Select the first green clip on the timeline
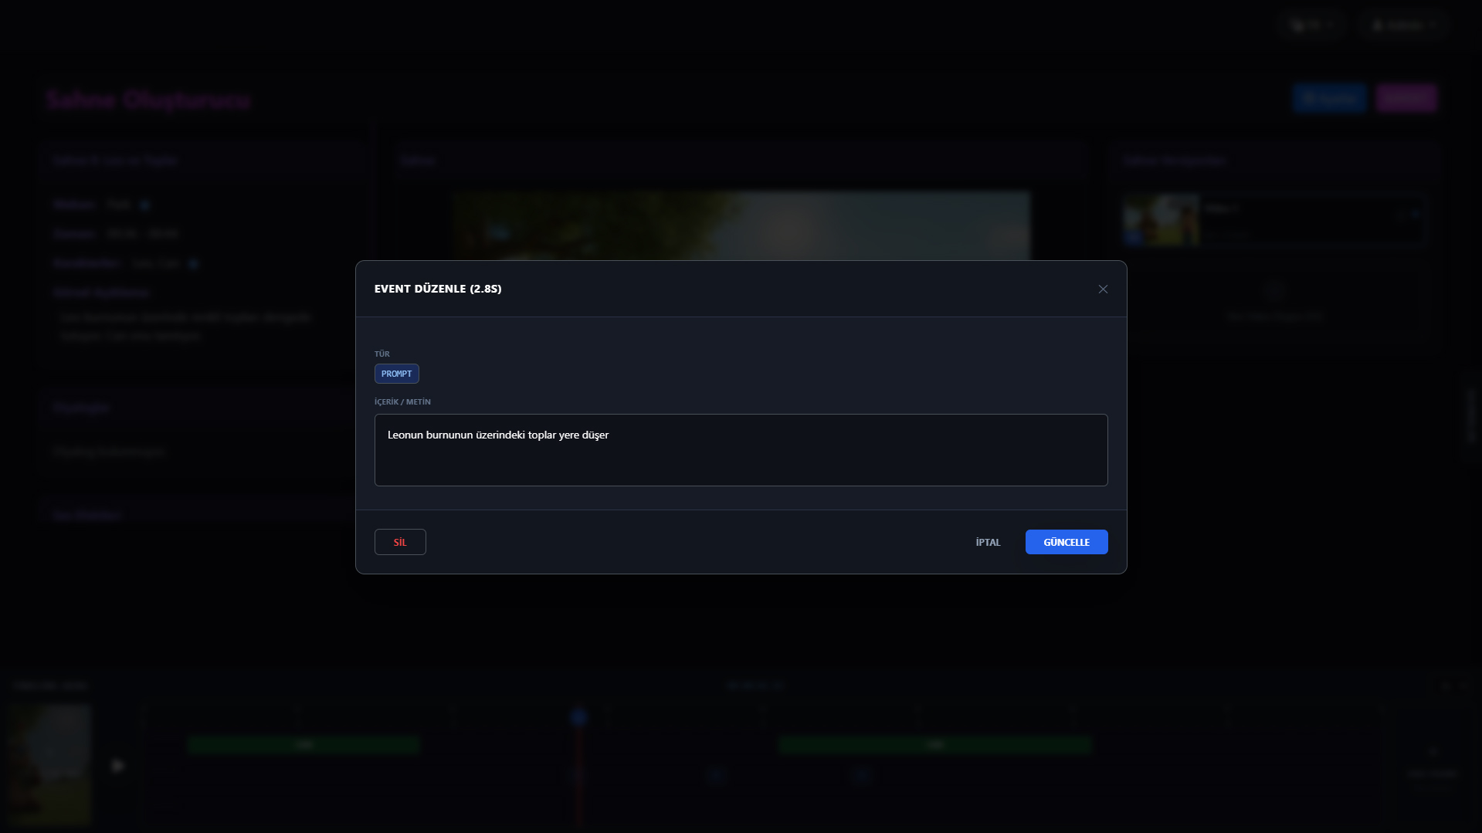The width and height of the screenshot is (1482, 833). tap(304, 745)
